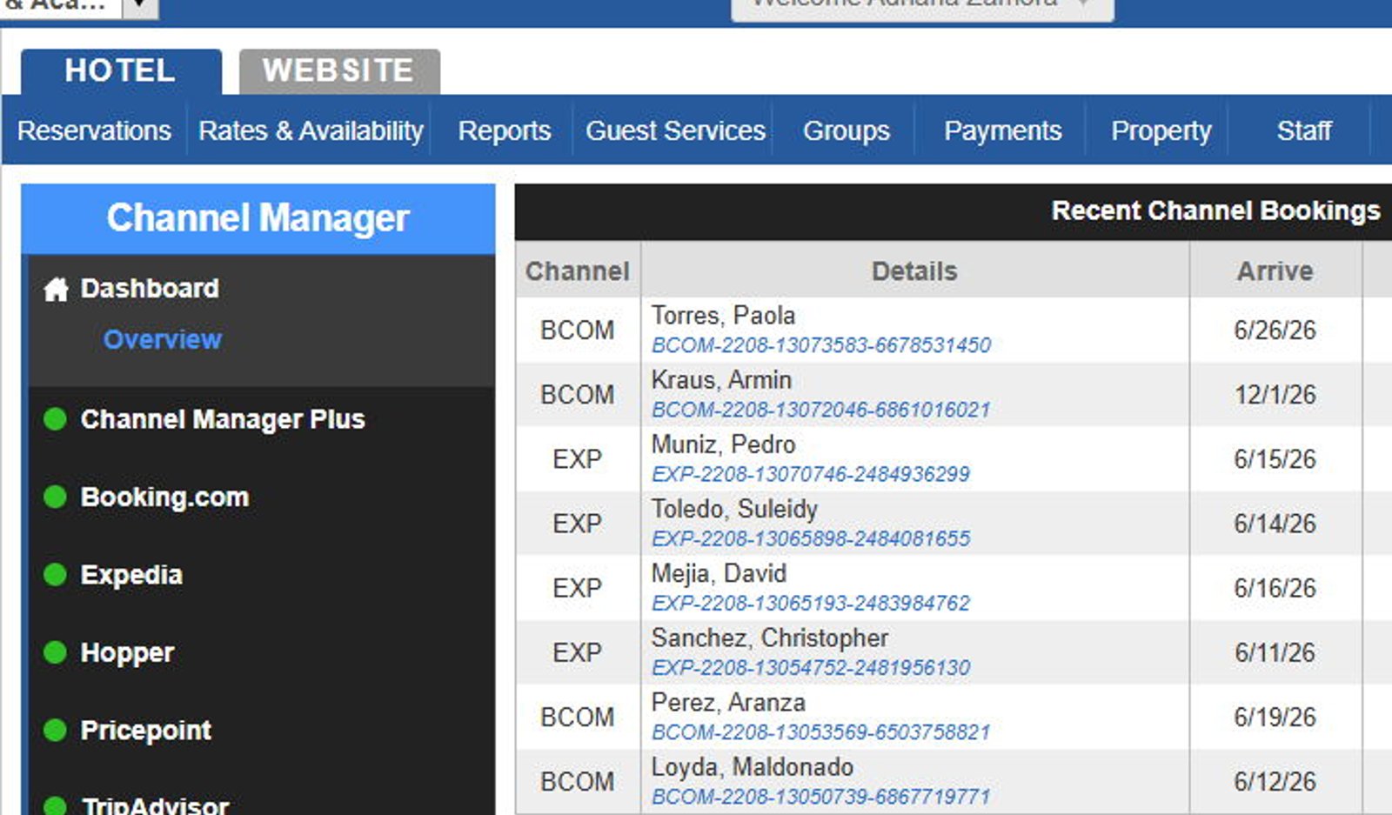Click guest name Perez, Aranza
The width and height of the screenshot is (1392, 815).
(728, 702)
